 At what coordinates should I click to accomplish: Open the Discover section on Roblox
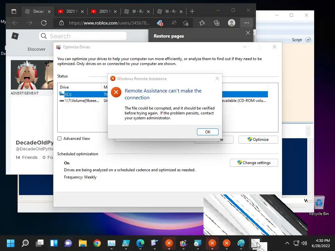pyautogui.click(x=37, y=49)
